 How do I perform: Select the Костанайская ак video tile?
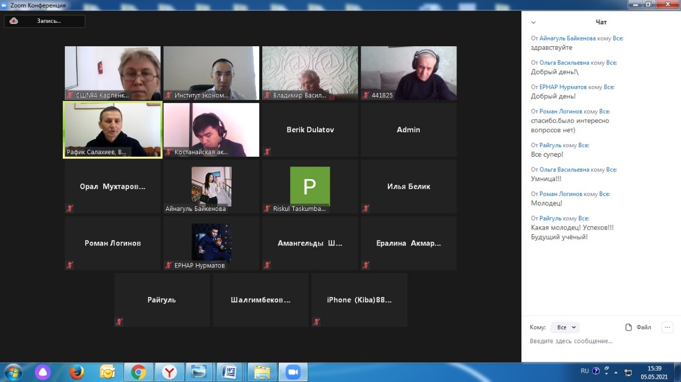[x=211, y=130]
